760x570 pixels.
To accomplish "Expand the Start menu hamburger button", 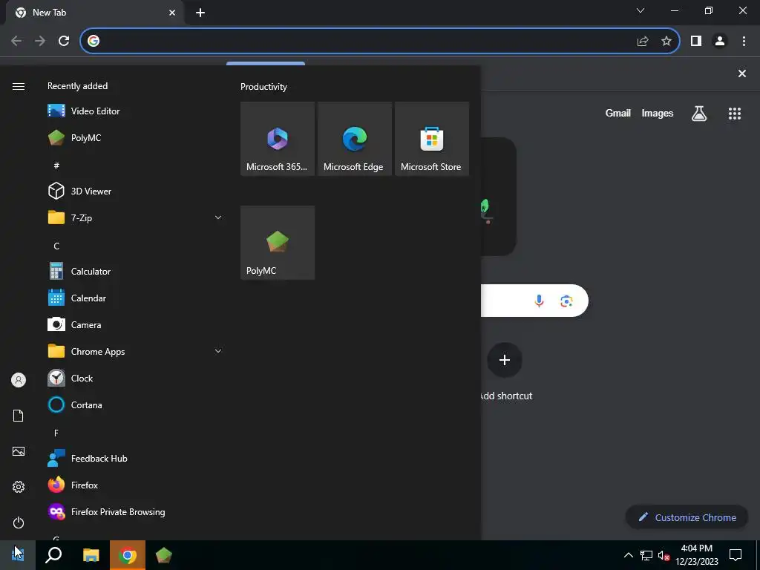I will click(19, 86).
